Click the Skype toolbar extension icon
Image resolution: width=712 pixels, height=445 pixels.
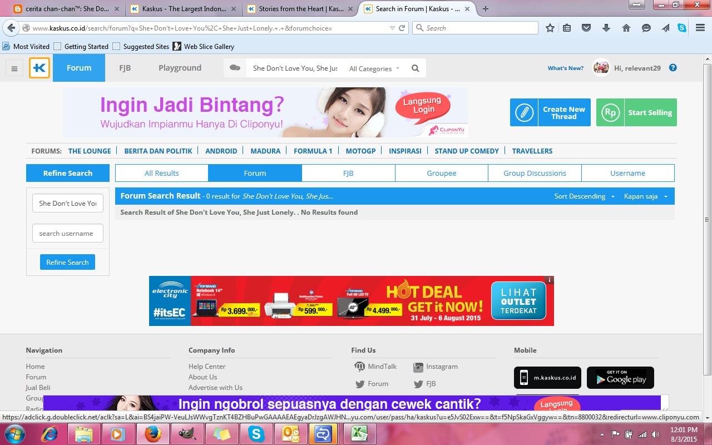click(x=682, y=28)
